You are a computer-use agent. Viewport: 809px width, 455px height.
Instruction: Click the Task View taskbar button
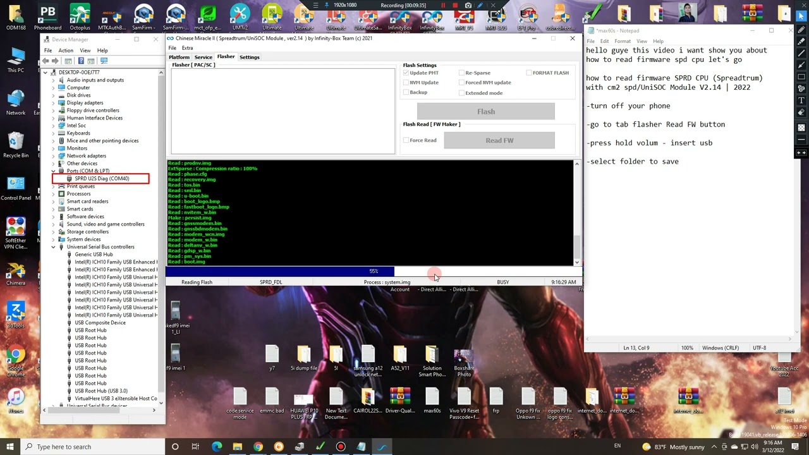pos(196,447)
